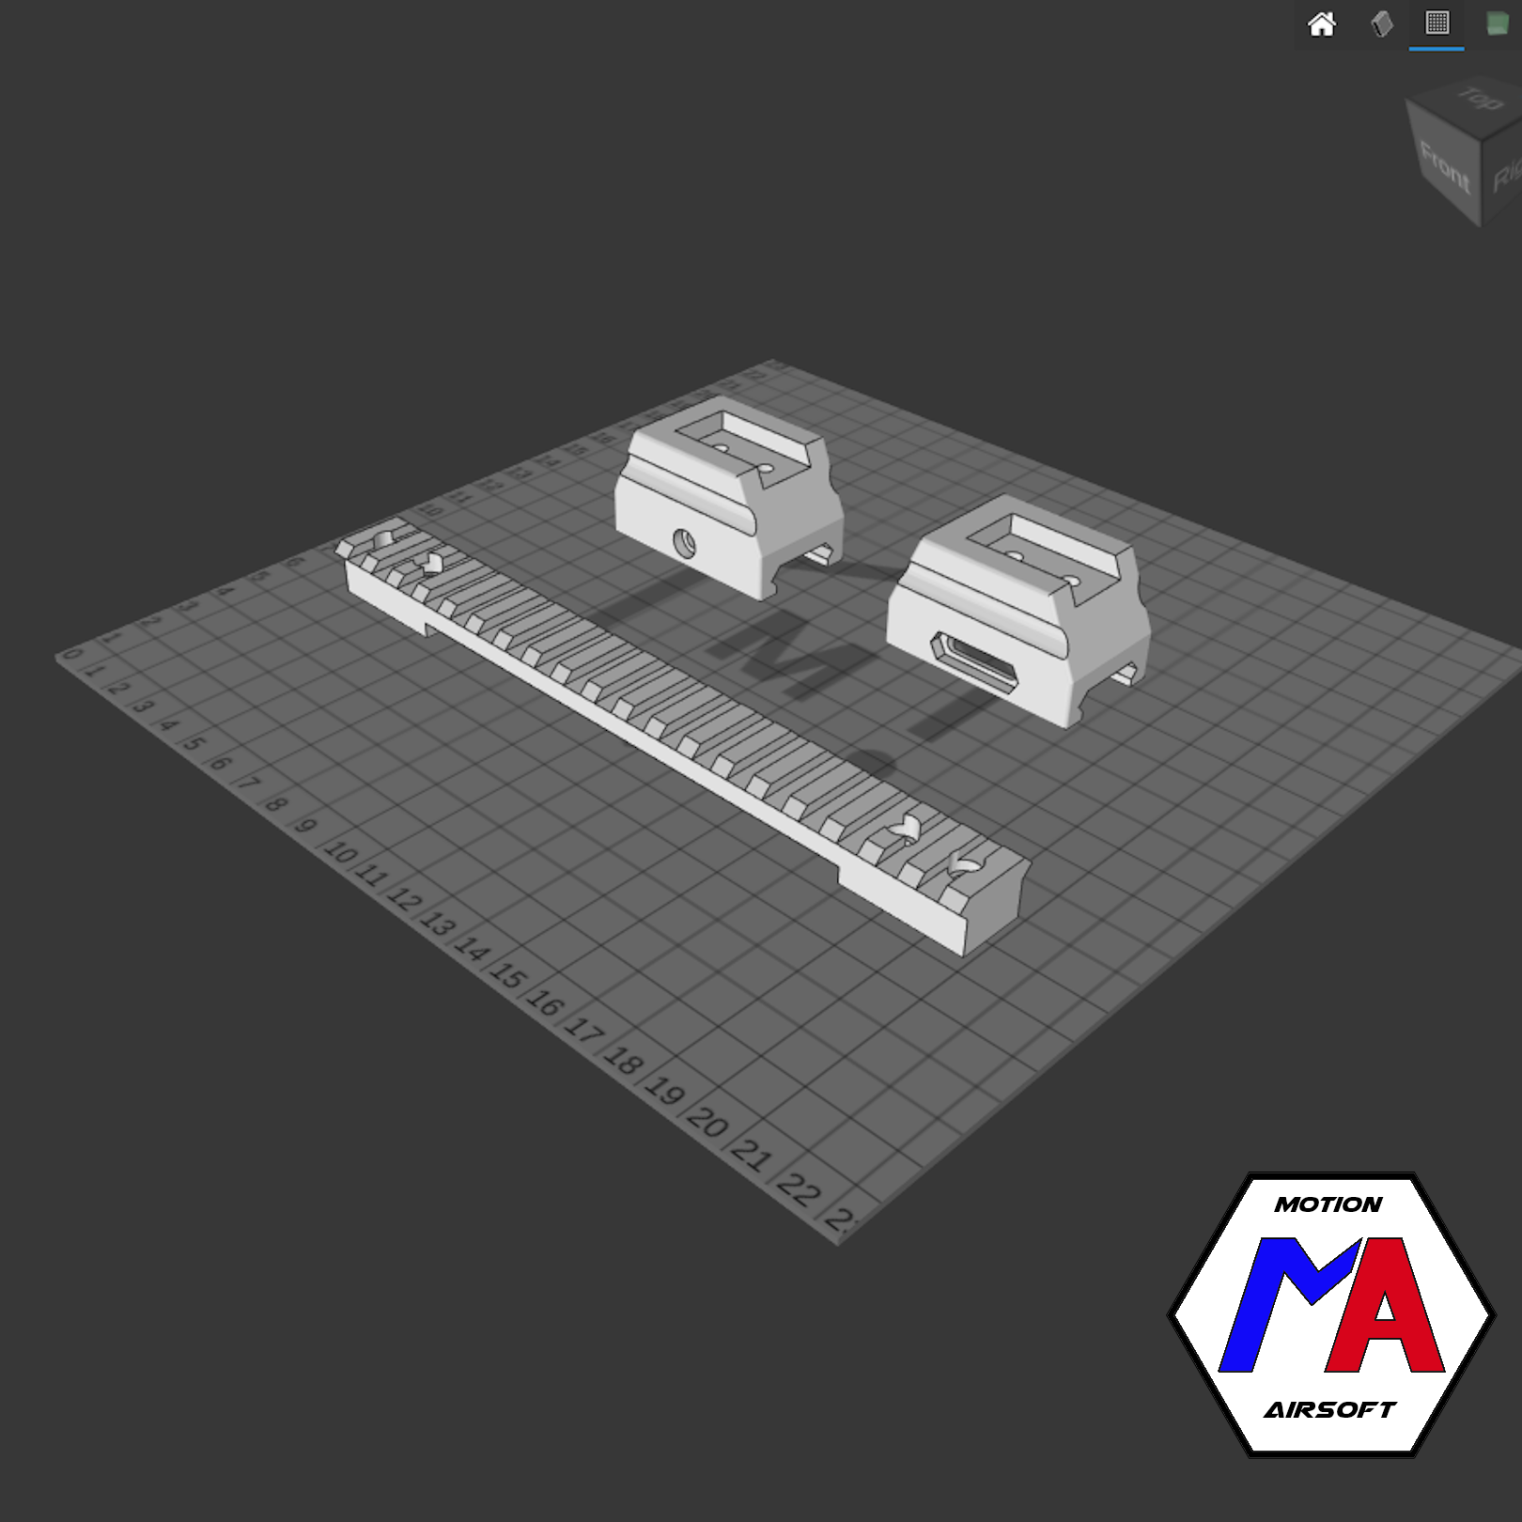Select the Front face of view cube
Screen dimensions: 1522x1522
1445,167
